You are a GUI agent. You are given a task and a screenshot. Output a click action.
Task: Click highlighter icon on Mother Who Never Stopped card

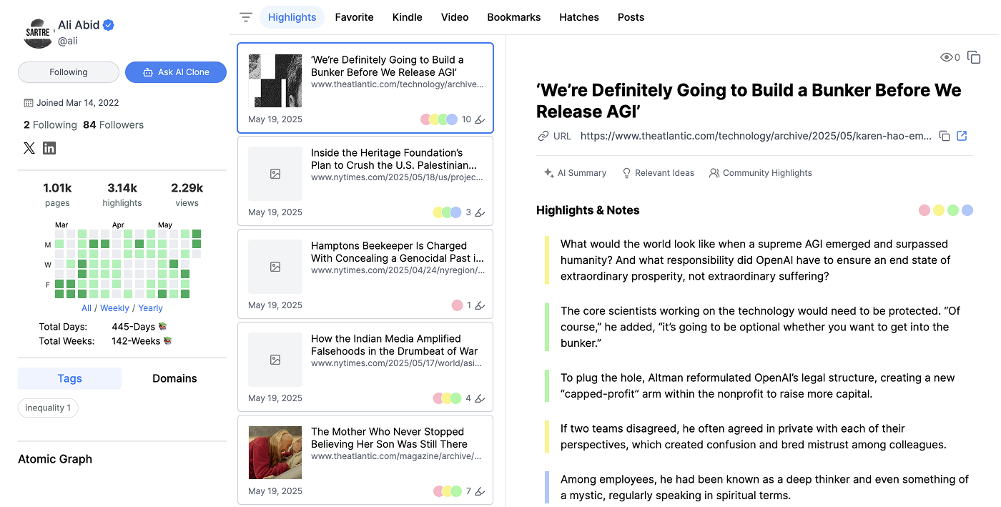tap(480, 491)
